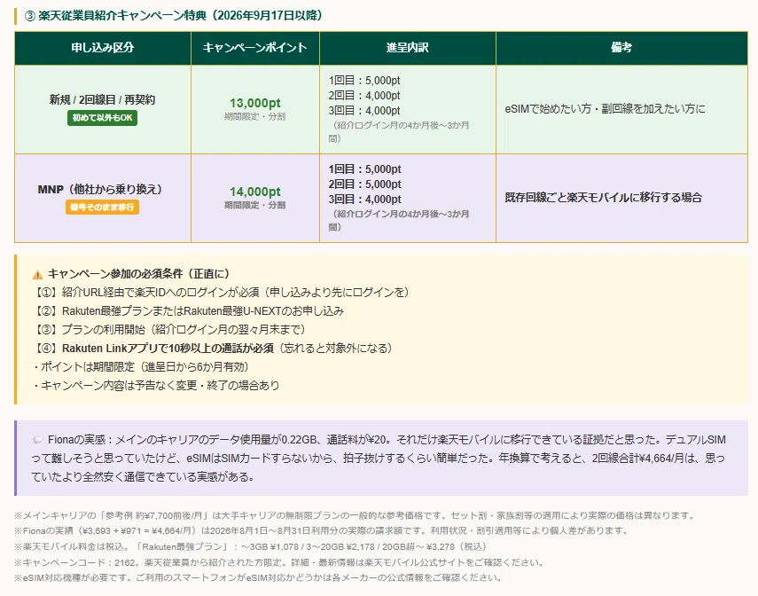
Task: Select the 13,000pt point value
Action: 255,103
